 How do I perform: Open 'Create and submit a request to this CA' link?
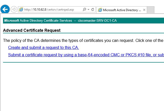click(x=44, y=47)
